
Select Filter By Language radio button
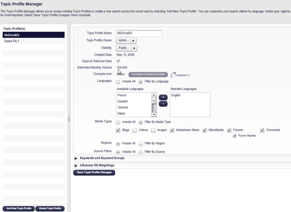click(x=141, y=81)
